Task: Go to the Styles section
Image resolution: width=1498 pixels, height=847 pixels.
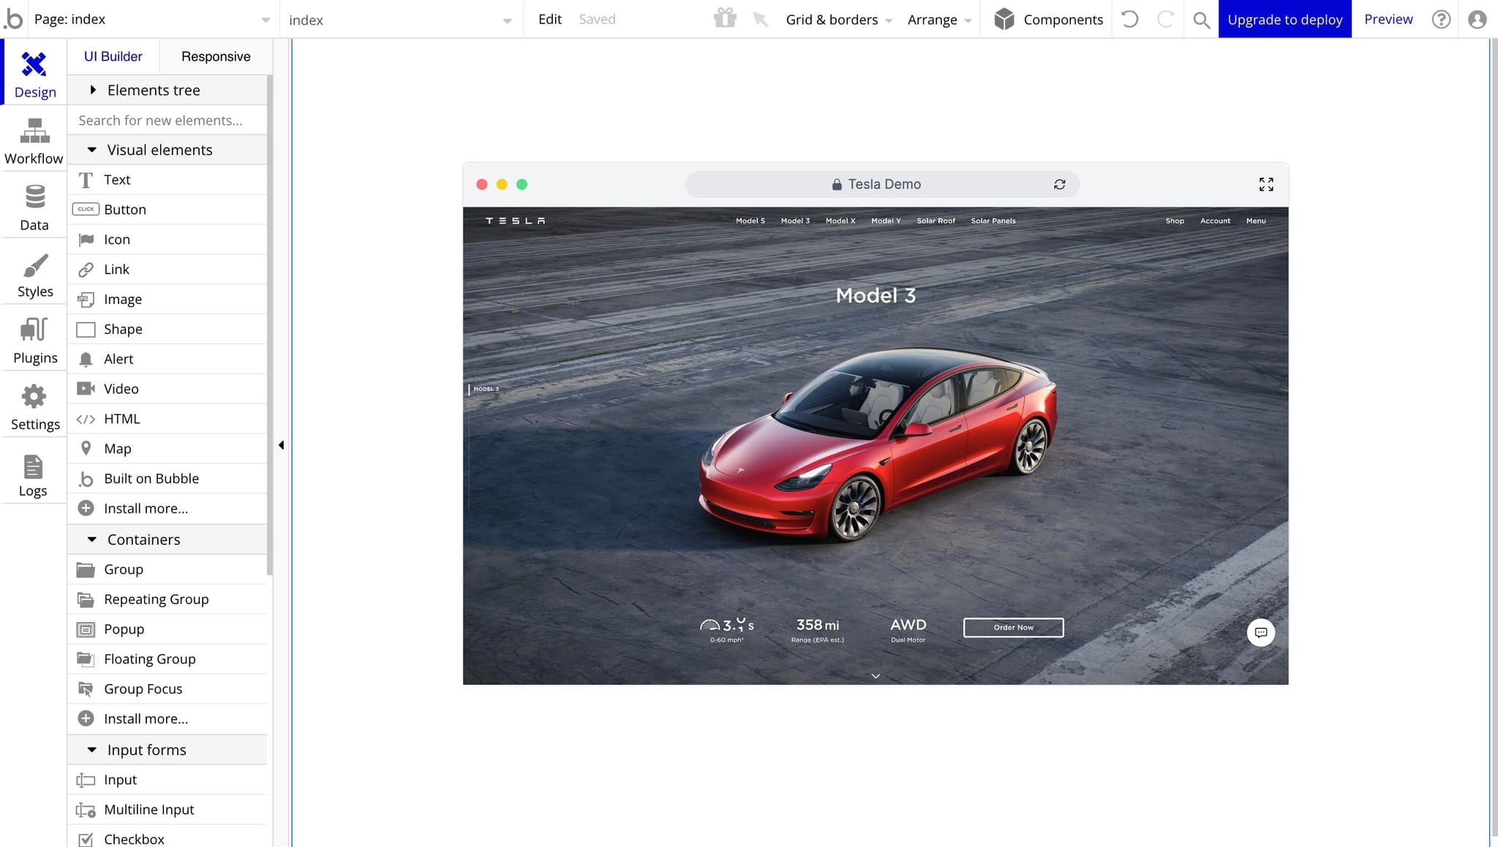Action: [x=34, y=275]
